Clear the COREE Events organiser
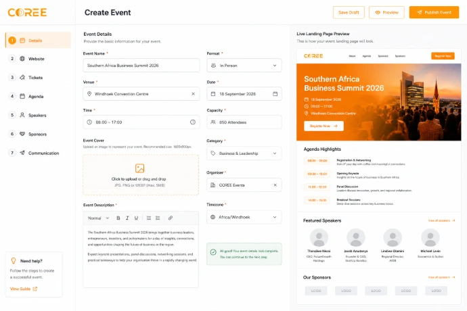Image resolution: width=467 pixels, height=311 pixels. coord(275,185)
